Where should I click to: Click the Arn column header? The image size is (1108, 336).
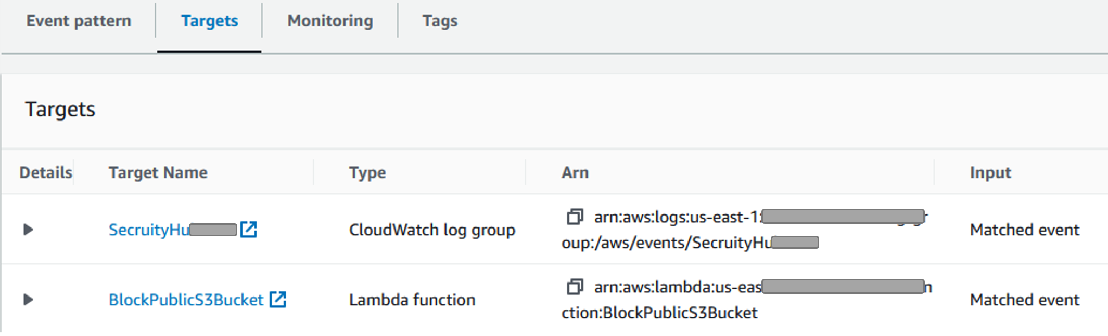pyautogui.click(x=575, y=172)
